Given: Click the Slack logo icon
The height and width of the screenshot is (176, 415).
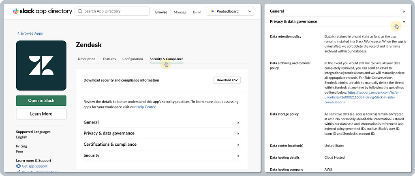Looking at the screenshot, I should click(16, 11).
